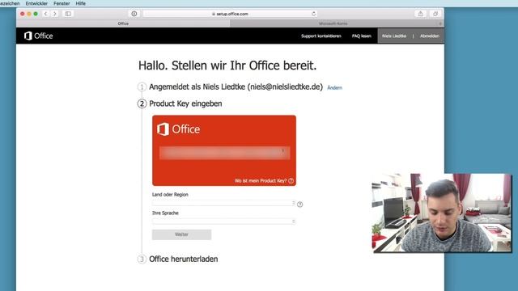Switch to the Office tab
The height and width of the screenshot is (291, 518).
(x=123, y=23)
